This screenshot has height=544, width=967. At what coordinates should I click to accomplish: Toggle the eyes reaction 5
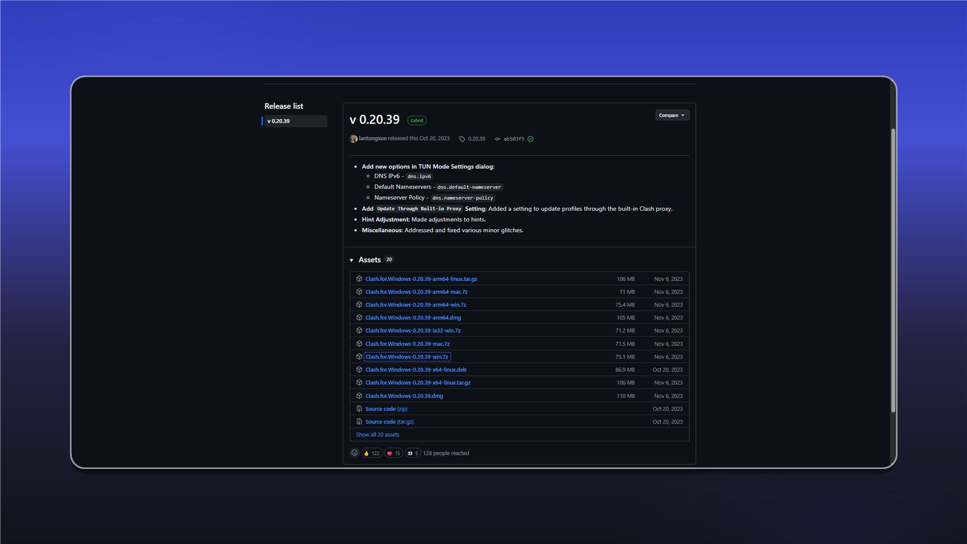click(413, 453)
